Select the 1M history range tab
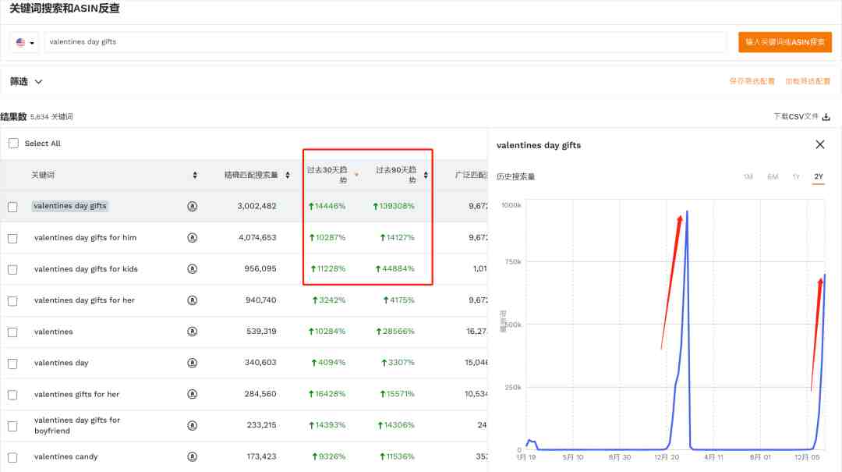The height and width of the screenshot is (472, 842). point(748,176)
